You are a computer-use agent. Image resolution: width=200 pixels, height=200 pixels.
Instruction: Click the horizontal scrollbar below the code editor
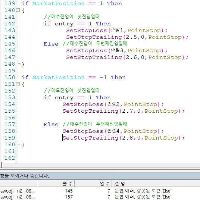(101, 165)
